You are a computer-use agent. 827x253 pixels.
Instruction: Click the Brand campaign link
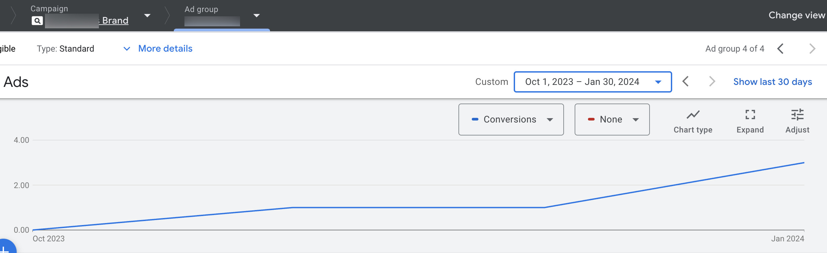click(x=115, y=21)
